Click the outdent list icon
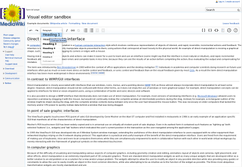 point(97,30)
